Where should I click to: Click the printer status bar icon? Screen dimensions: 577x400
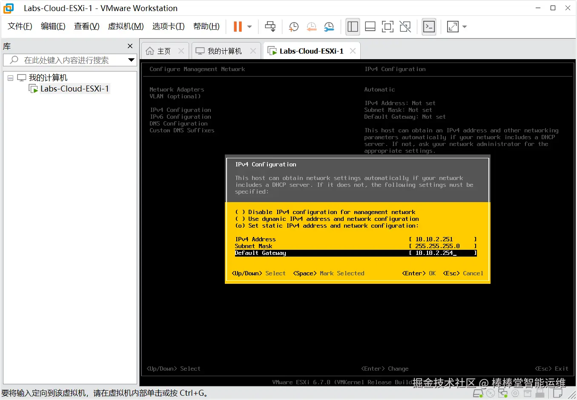(x=527, y=394)
